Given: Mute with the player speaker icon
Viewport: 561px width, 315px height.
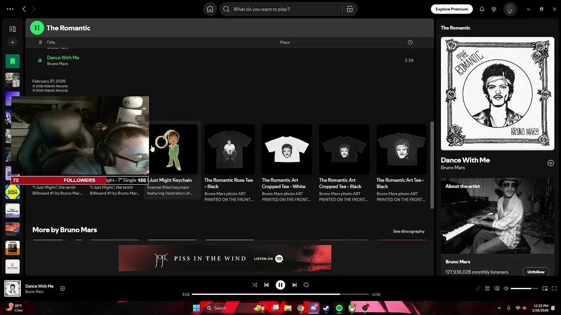Looking at the screenshot, I should pos(506,289).
